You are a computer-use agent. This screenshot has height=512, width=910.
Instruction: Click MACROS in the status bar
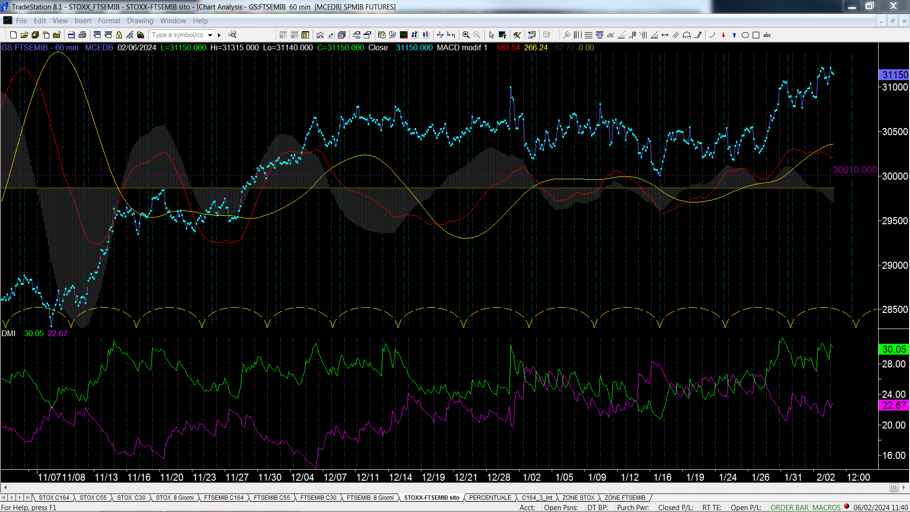pos(827,507)
